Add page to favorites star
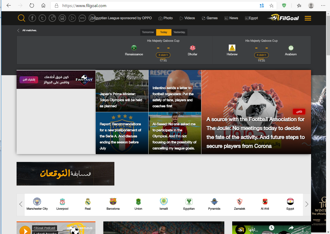Image resolution: width=330 pixels, height=234 pixels. [271, 6]
